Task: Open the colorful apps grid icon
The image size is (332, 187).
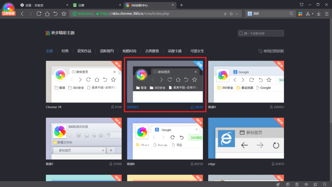Action: click(x=300, y=14)
